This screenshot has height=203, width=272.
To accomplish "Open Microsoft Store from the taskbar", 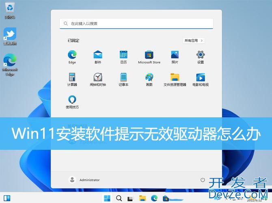I will coord(166,198).
